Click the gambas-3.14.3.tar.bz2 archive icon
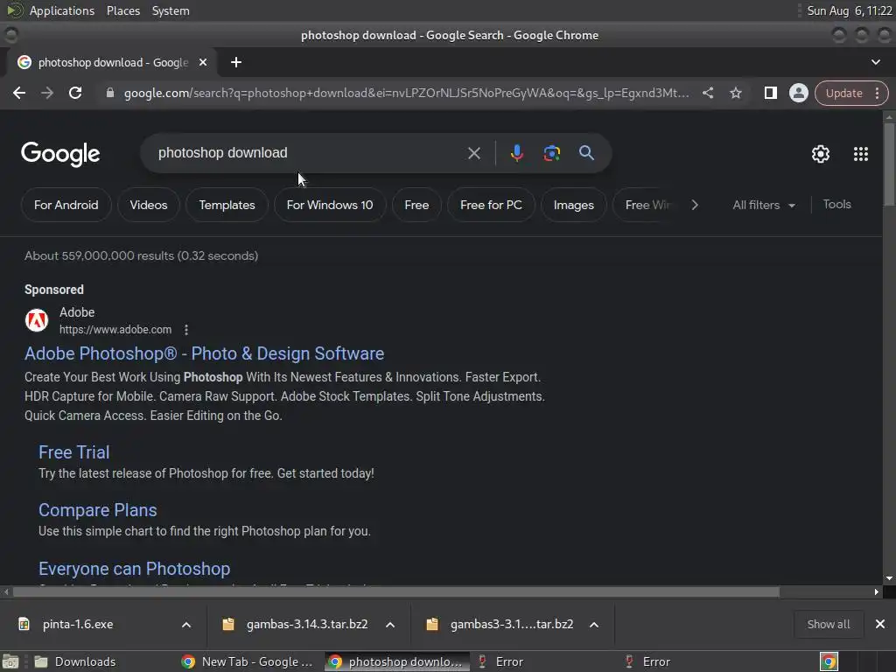The image size is (896, 672). [228, 624]
